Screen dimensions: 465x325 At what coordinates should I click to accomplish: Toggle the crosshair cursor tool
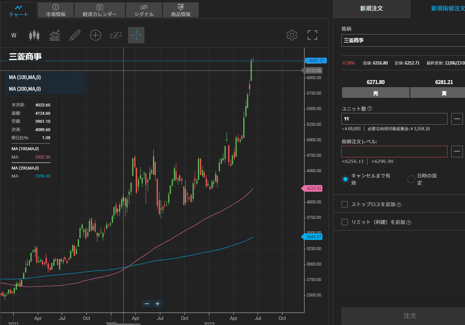click(x=136, y=35)
